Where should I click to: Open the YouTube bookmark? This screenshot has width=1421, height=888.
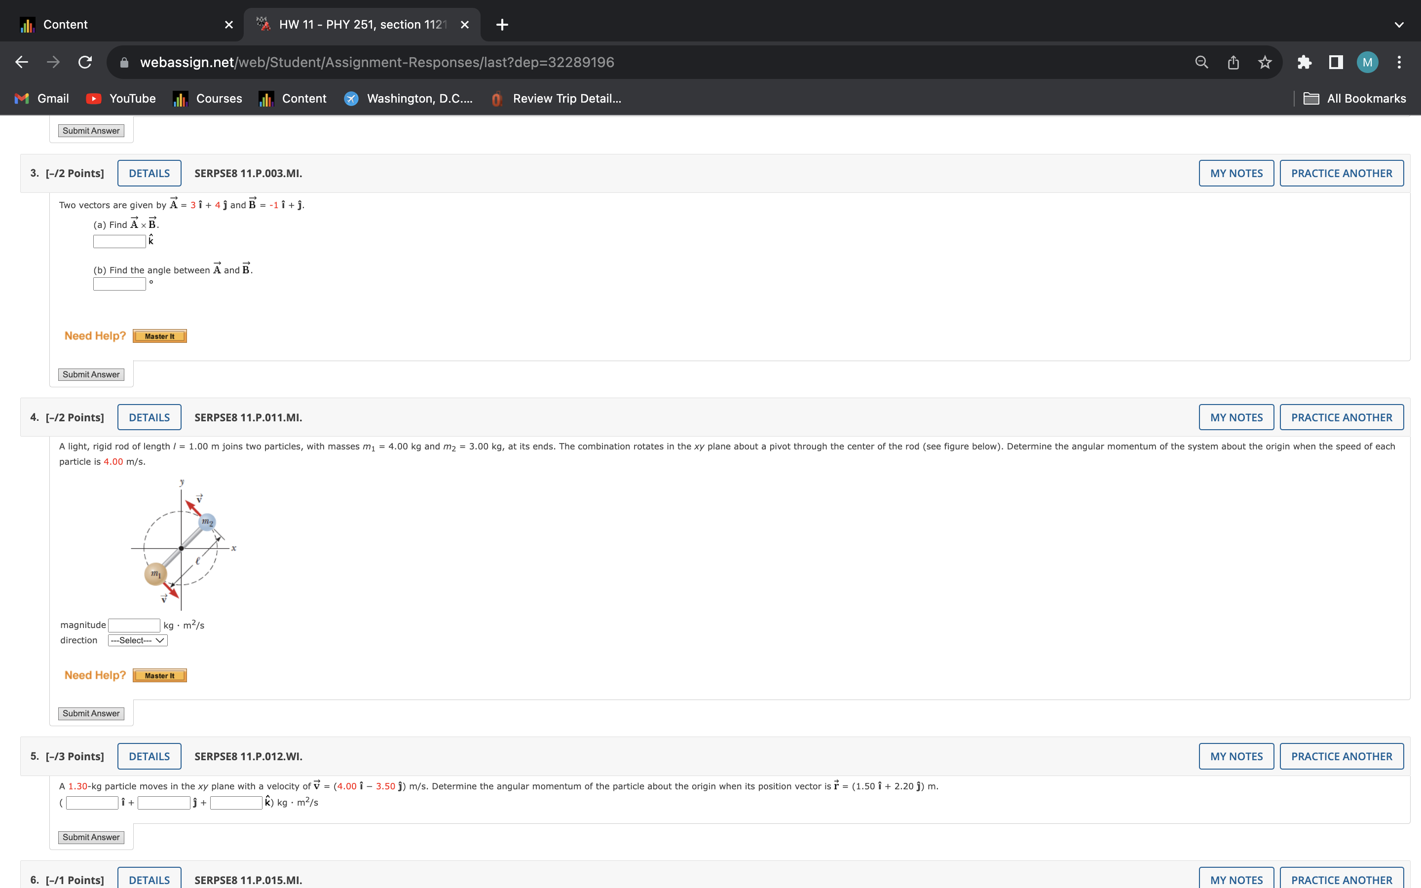[x=121, y=99]
